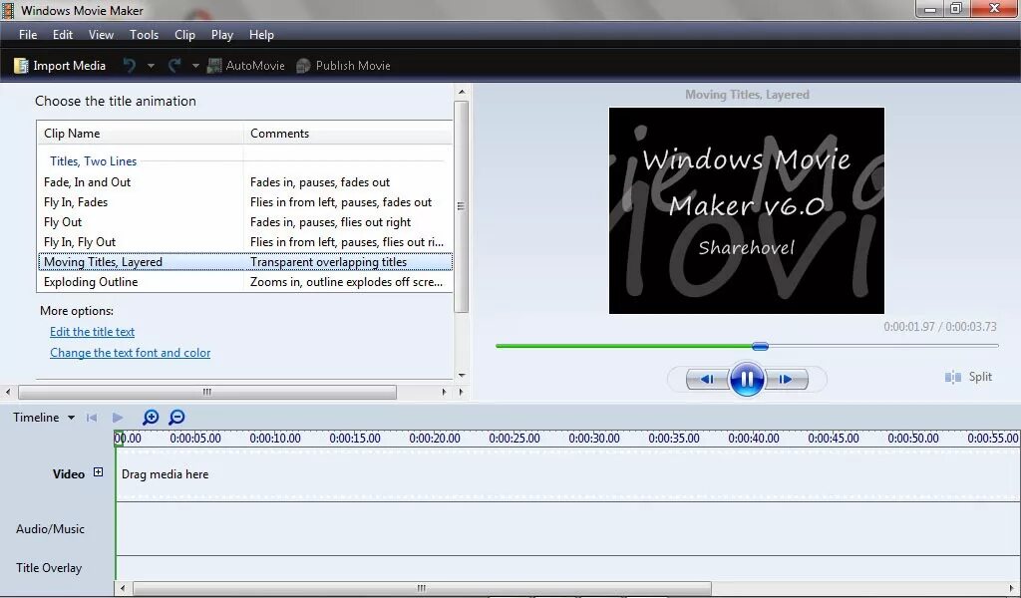
Task: Click Edit the title text link
Action: [x=92, y=332]
